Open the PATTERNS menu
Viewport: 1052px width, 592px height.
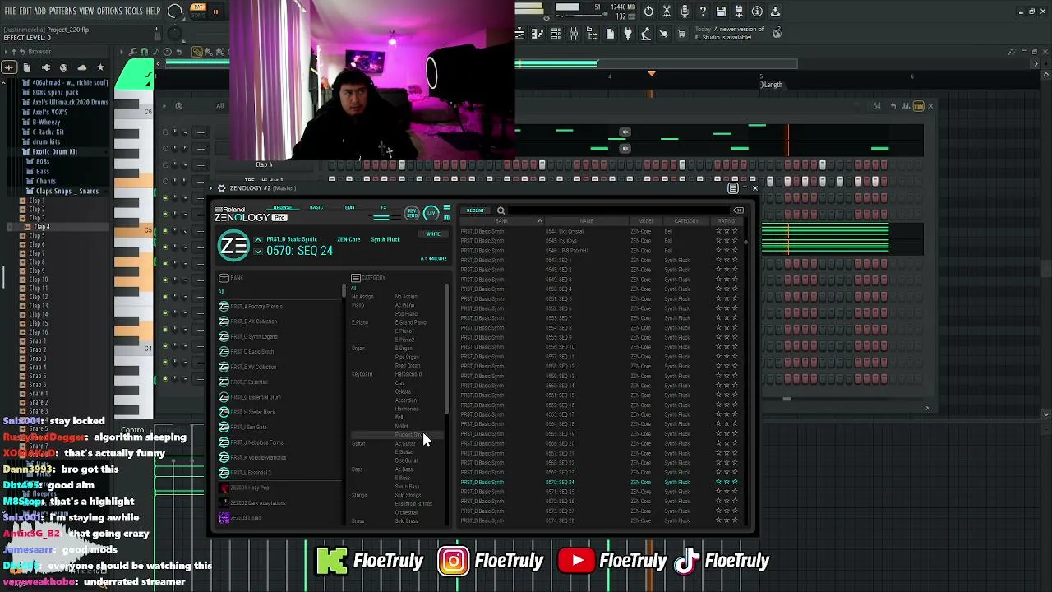62,11
